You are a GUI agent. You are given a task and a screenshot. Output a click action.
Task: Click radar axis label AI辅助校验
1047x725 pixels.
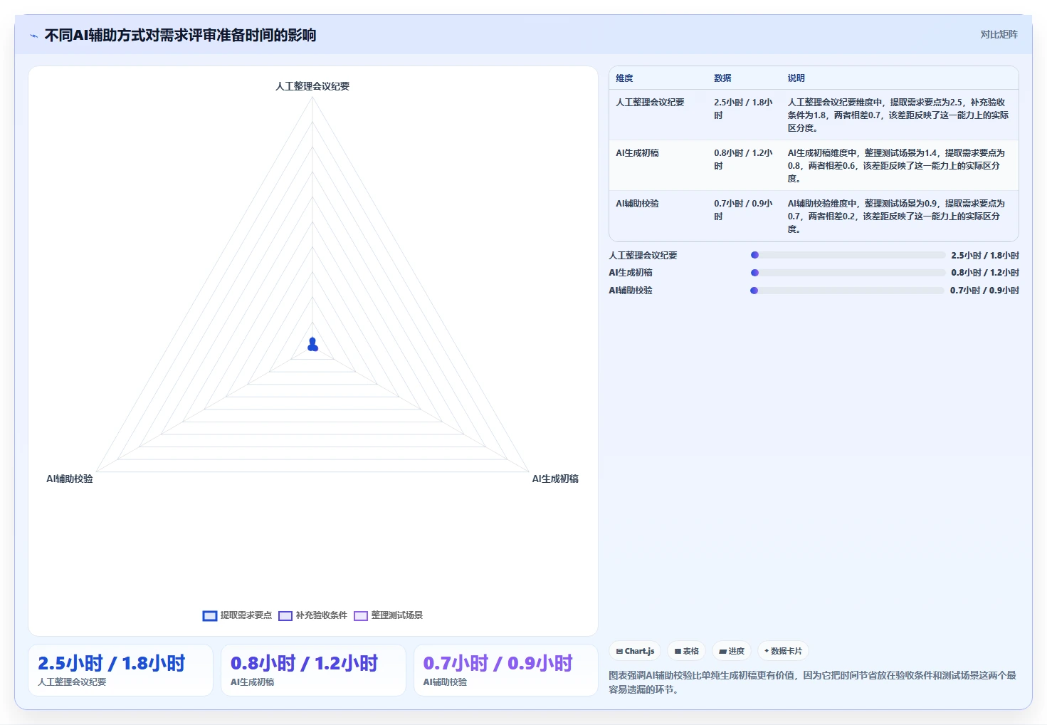click(70, 479)
